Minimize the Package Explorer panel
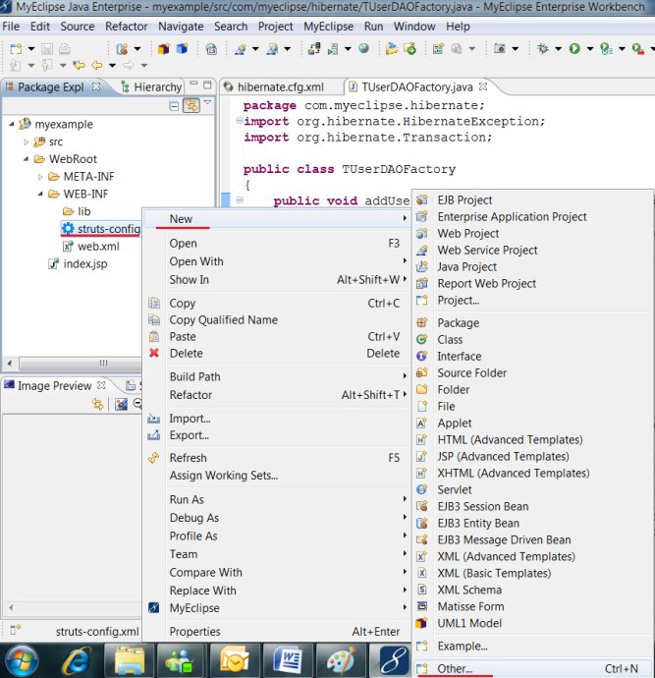Image resolution: width=655 pixels, height=678 pixels. click(x=193, y=83)
